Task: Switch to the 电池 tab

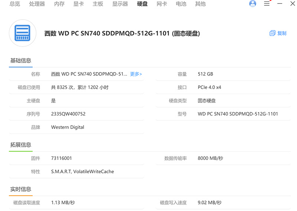Action: tap(181, 4)
